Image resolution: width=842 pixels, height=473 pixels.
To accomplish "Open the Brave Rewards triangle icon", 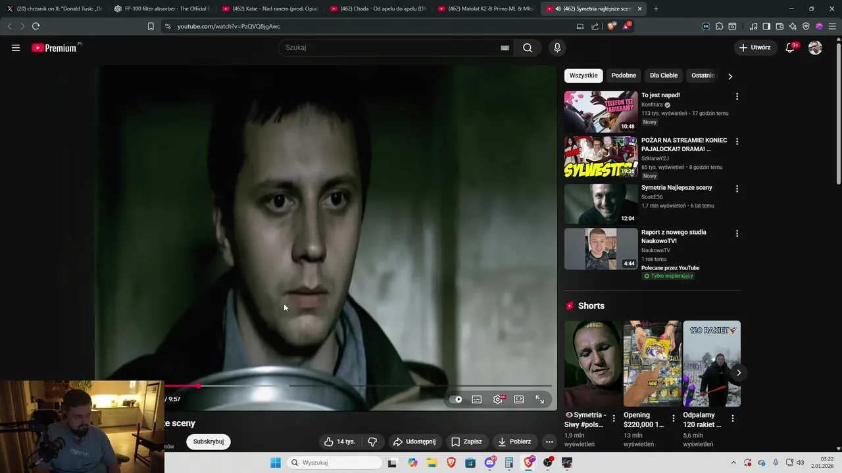I will click(x=626, y=26).
